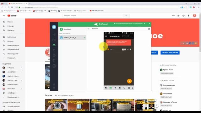Click AirMirror green keyboard icon
The height and width of the screenshot is (113, 201).
(111, 88)
